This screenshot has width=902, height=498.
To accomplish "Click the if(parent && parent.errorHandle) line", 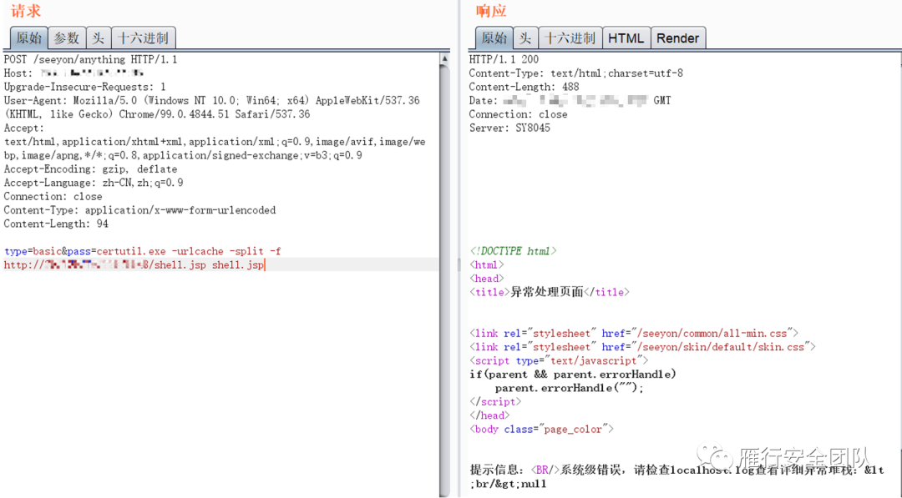I will [x=573, y=375].
